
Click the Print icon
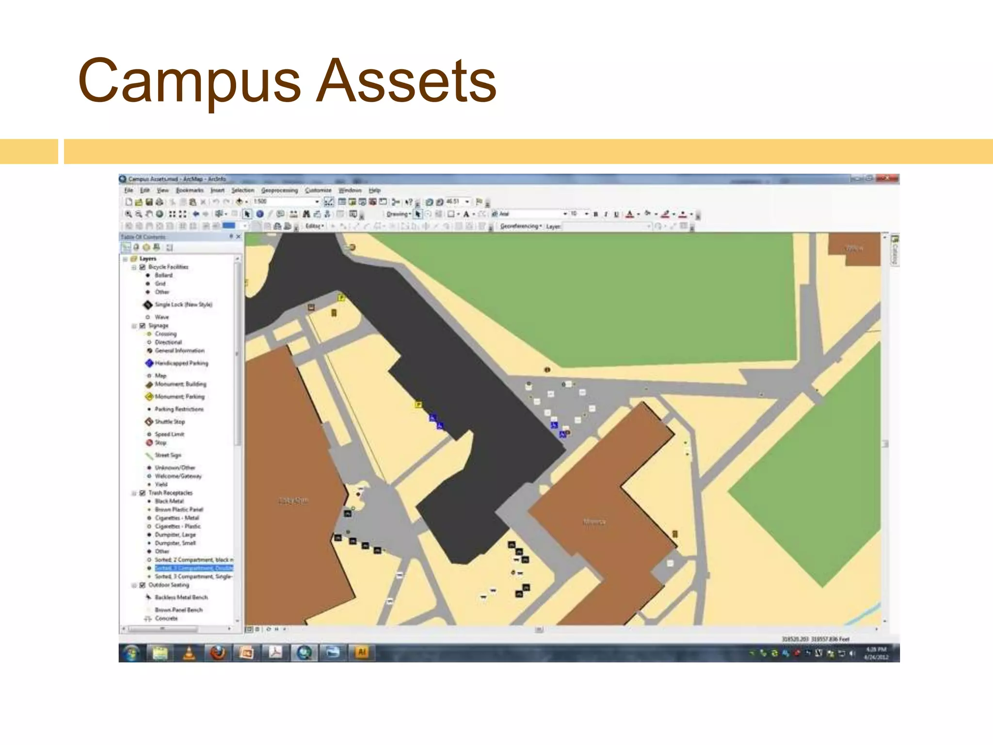pos(159,202)
